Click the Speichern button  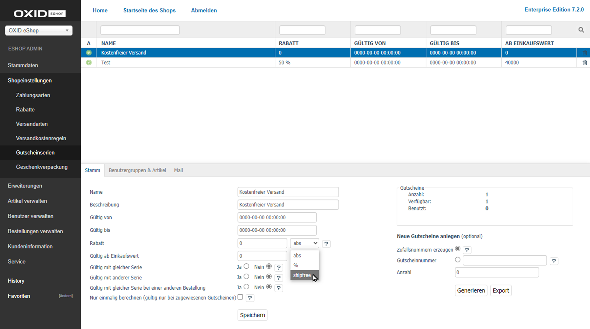pyautogui.click(x=252, y=315)
